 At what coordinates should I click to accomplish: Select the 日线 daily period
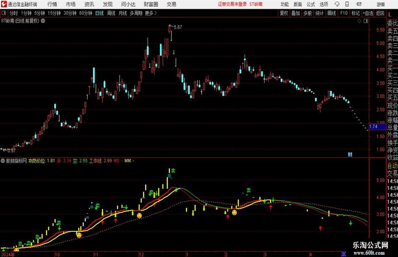coord(99,13)
